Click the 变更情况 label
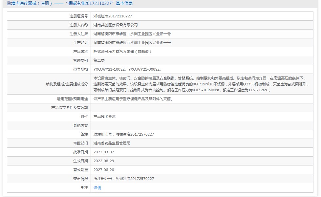Screen dimensions: 321x197 (80, 179)
